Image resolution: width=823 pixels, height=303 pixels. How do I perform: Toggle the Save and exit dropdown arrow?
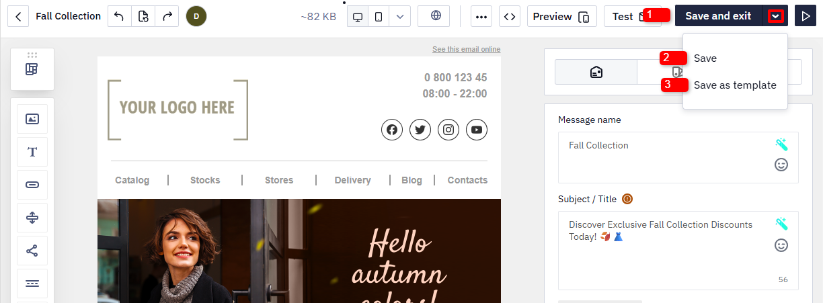(775, 16)
